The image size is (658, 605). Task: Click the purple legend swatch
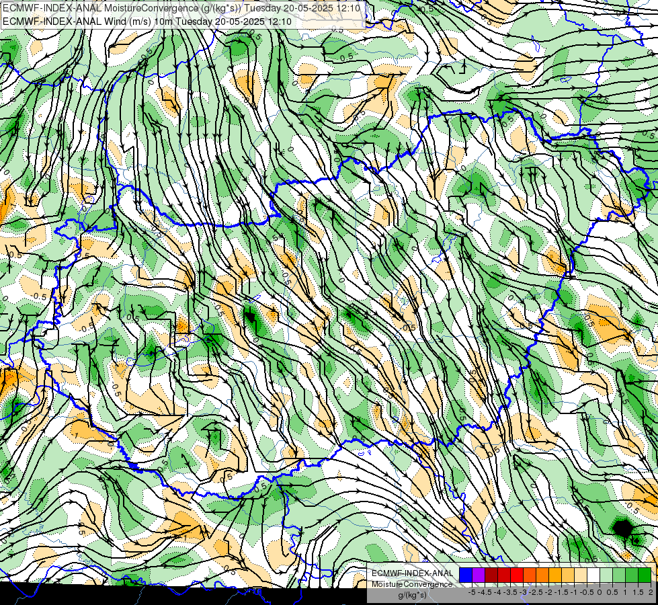point(479,575)
